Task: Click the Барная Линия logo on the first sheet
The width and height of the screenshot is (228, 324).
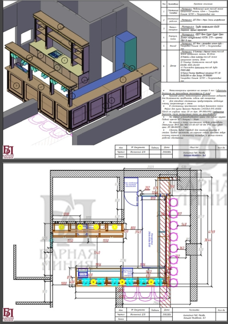Action: 8,152
